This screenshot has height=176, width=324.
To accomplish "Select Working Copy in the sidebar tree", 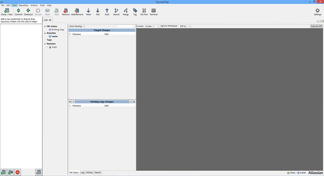I will 56,30.
